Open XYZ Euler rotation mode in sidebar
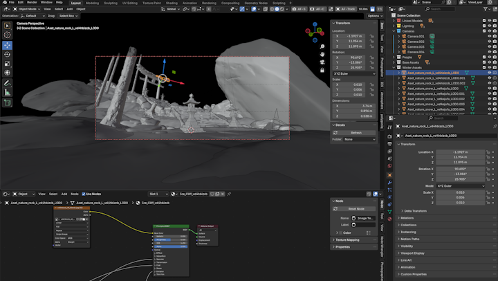The image size is (498, 281). point(354,73)
